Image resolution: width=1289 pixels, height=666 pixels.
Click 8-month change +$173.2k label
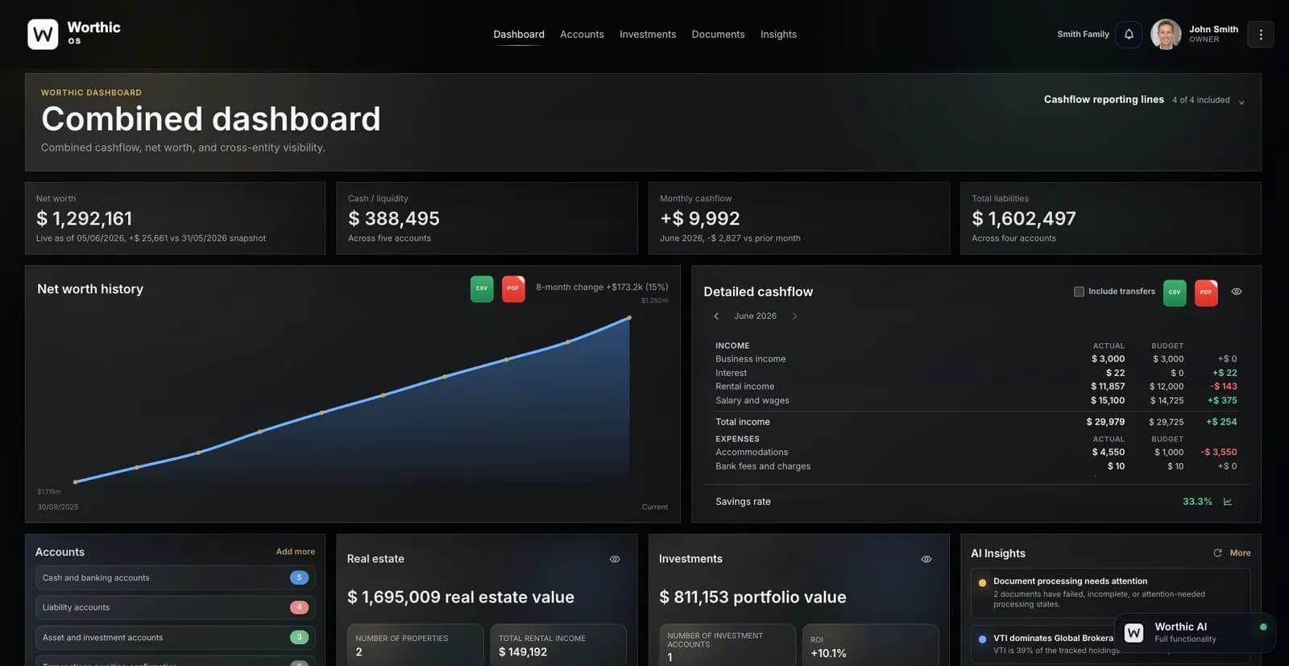click(x=602, y=287)
